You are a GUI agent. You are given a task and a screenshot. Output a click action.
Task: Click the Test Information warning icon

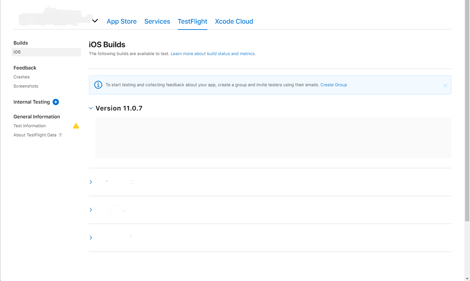76,126
